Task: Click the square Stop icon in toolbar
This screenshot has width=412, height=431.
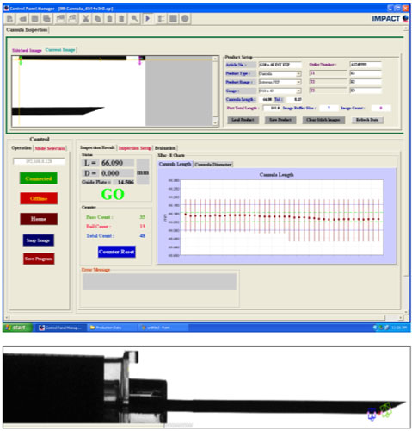Action: (173, 19)
